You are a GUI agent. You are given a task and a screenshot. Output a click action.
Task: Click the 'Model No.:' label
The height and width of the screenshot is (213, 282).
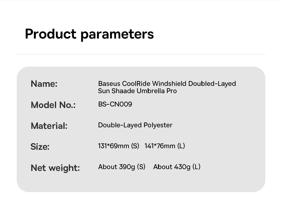tap(53, 105)
